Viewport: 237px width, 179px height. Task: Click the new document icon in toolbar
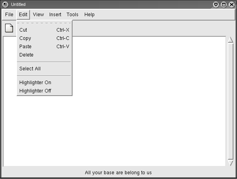click(9, 28)
